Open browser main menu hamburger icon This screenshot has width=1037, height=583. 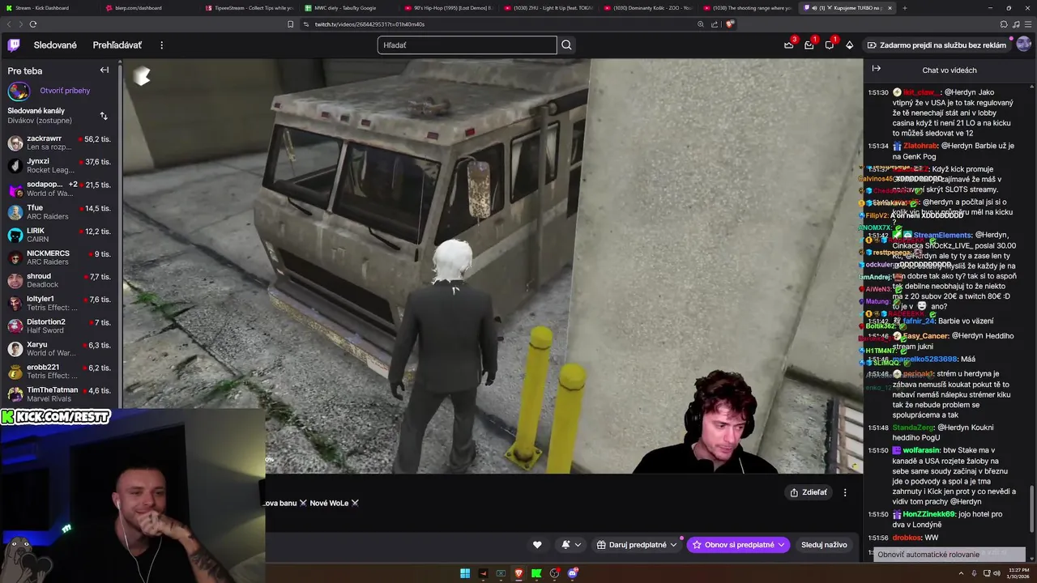coord(1029,24)
